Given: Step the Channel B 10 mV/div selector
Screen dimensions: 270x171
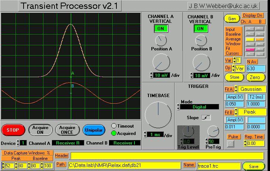Looking at the screenshot, I should (x=192, y=76).
